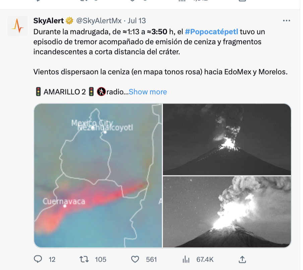303x270 pixels.
Task: Retweet the SkyAlert Popocatépetl post
Action: coord(84,259)
